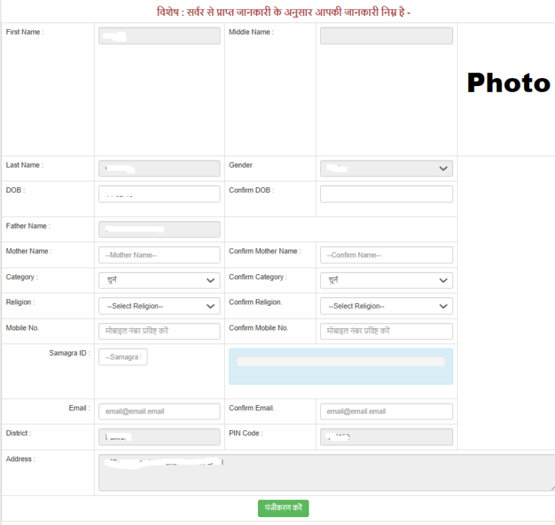
Task: Open the Confirm Category dropdown
Action: (x=386, y=281)
